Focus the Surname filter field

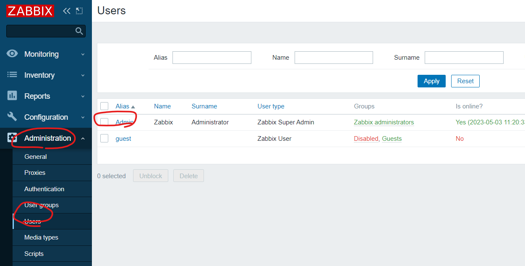point(464,58)
